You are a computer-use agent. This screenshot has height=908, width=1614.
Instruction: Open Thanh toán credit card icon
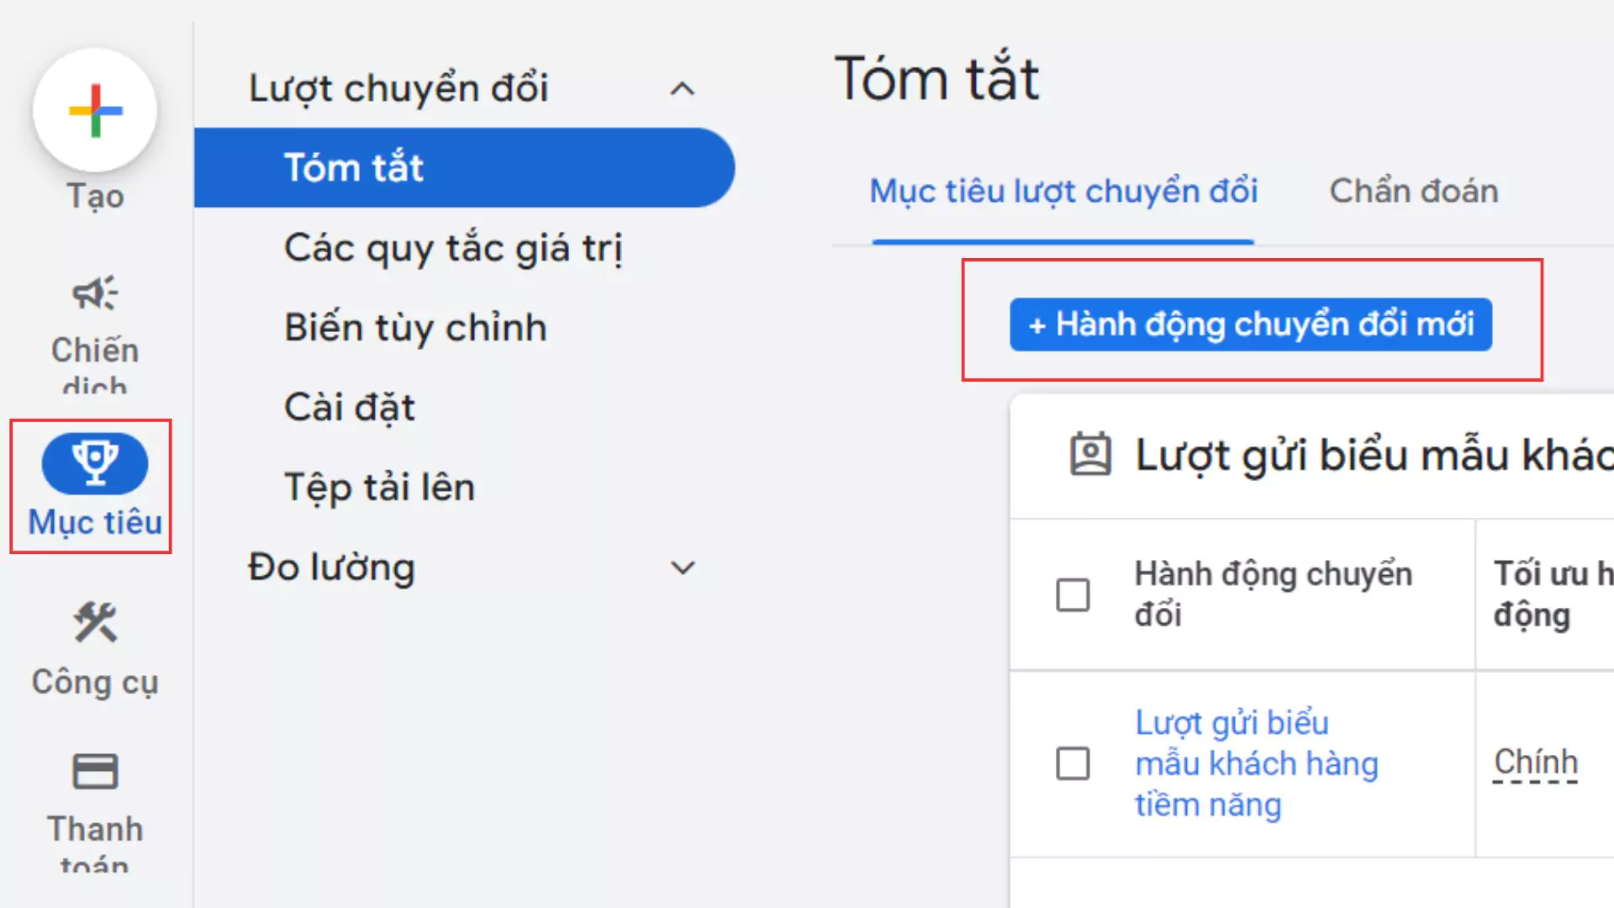tap(95, 772)
